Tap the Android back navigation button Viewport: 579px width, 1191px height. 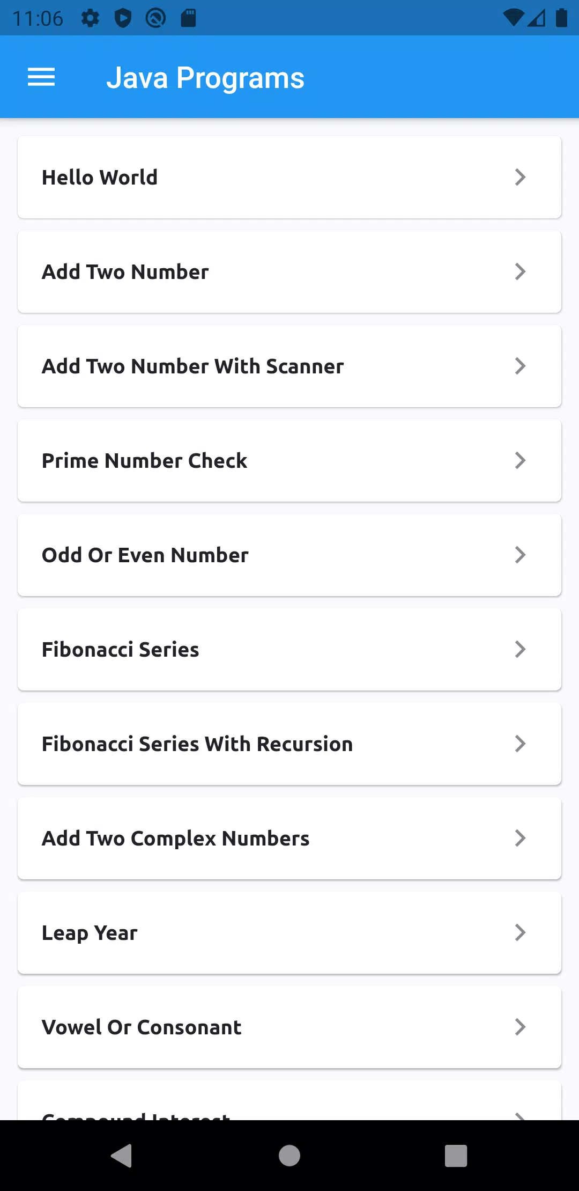coord(121,1156)
